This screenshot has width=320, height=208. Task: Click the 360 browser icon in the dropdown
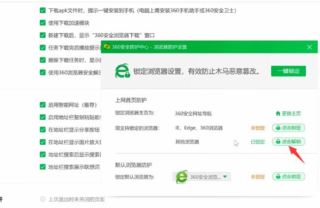pos(182,177)
